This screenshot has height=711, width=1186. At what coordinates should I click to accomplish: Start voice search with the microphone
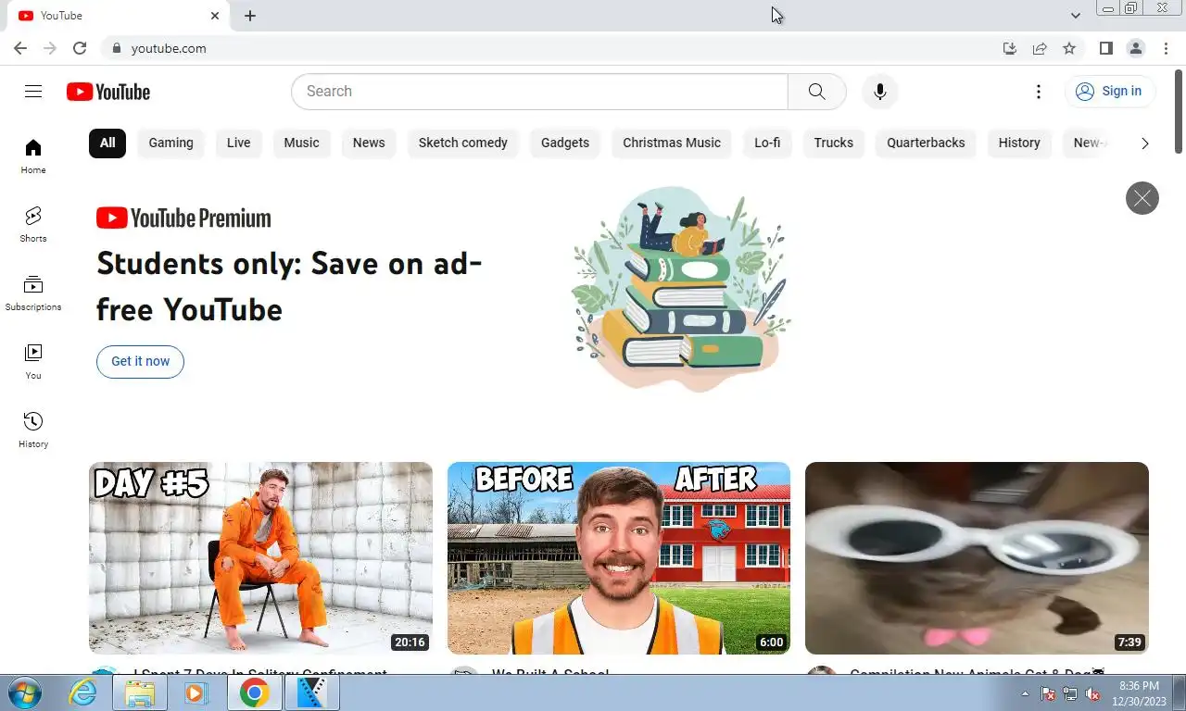click(880, 92)
